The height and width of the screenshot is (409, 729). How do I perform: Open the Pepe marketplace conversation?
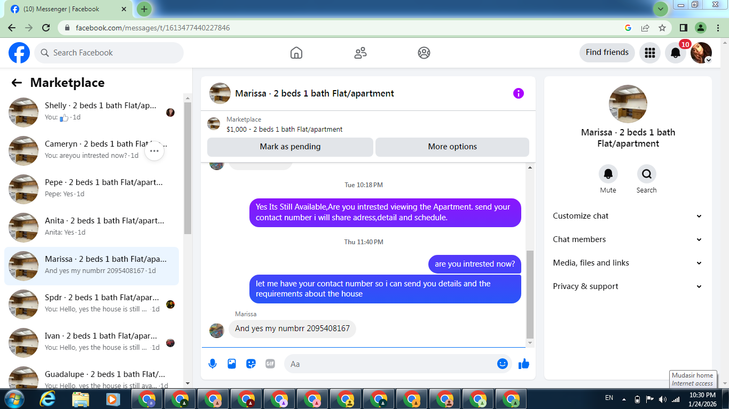pos(92,189)
